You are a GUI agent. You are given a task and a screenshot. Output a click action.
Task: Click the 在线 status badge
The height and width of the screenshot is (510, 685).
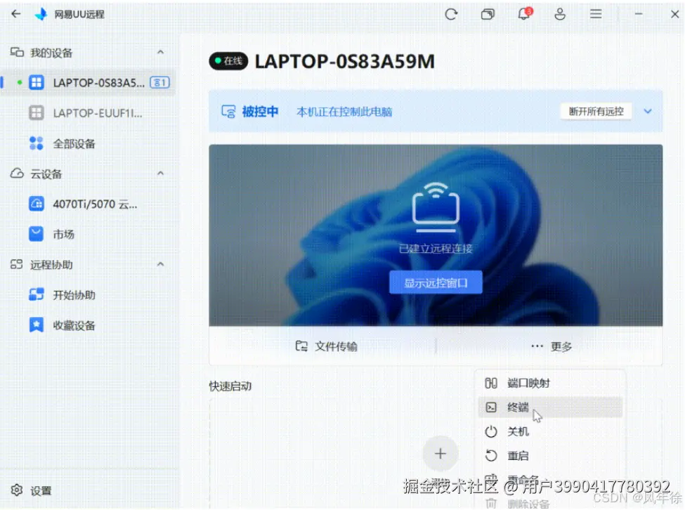coord(228,61)
